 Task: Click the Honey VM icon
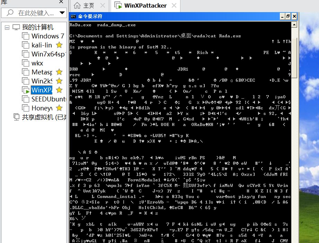coord(26,108)
